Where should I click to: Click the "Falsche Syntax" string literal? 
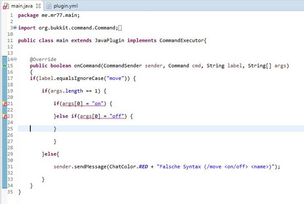tap(215, 167)
